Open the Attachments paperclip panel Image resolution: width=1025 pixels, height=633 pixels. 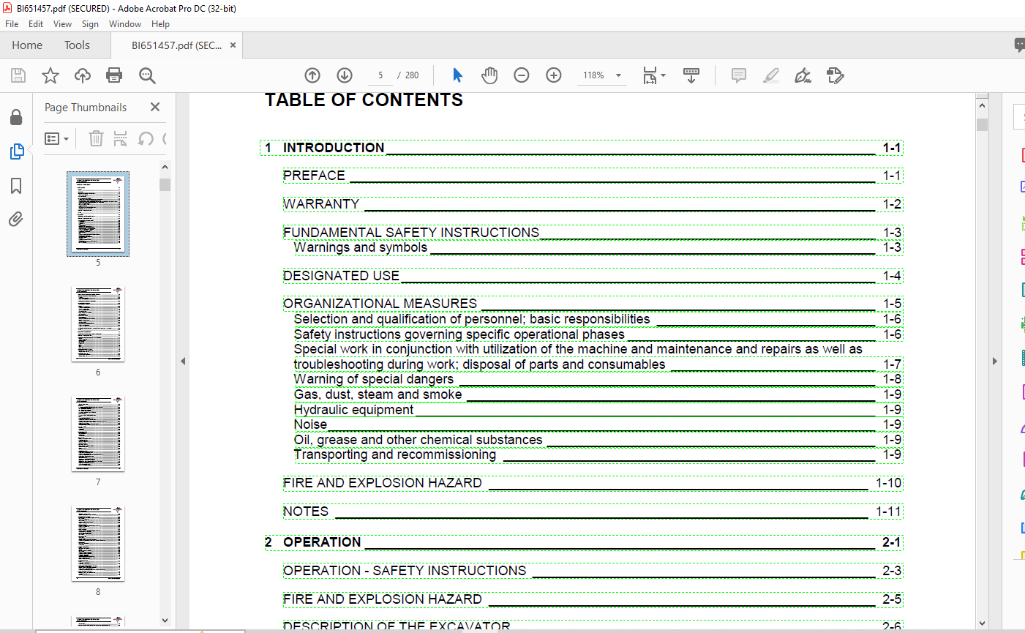coord(16,219)
